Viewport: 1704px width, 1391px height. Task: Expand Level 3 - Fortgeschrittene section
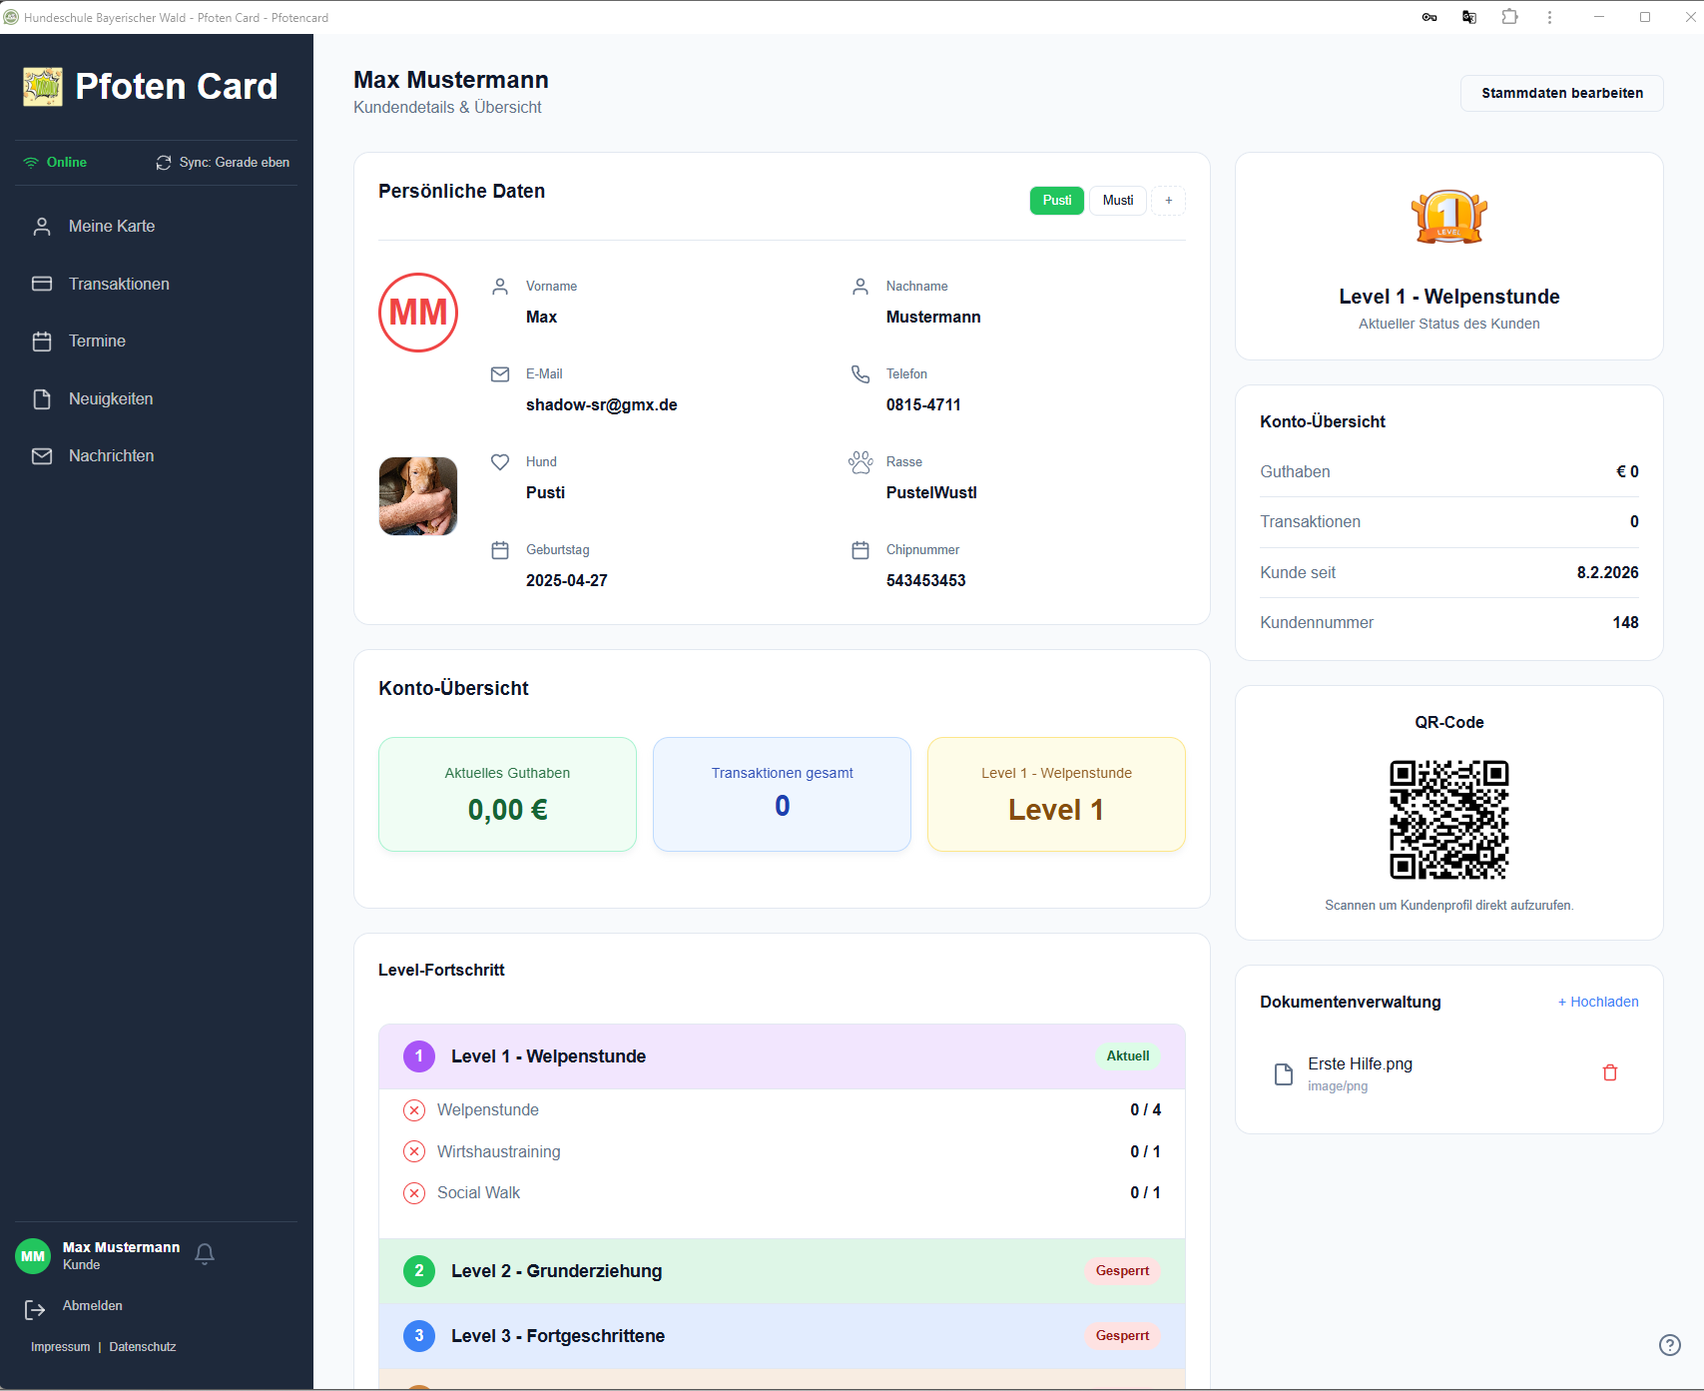pos(781,1336)
